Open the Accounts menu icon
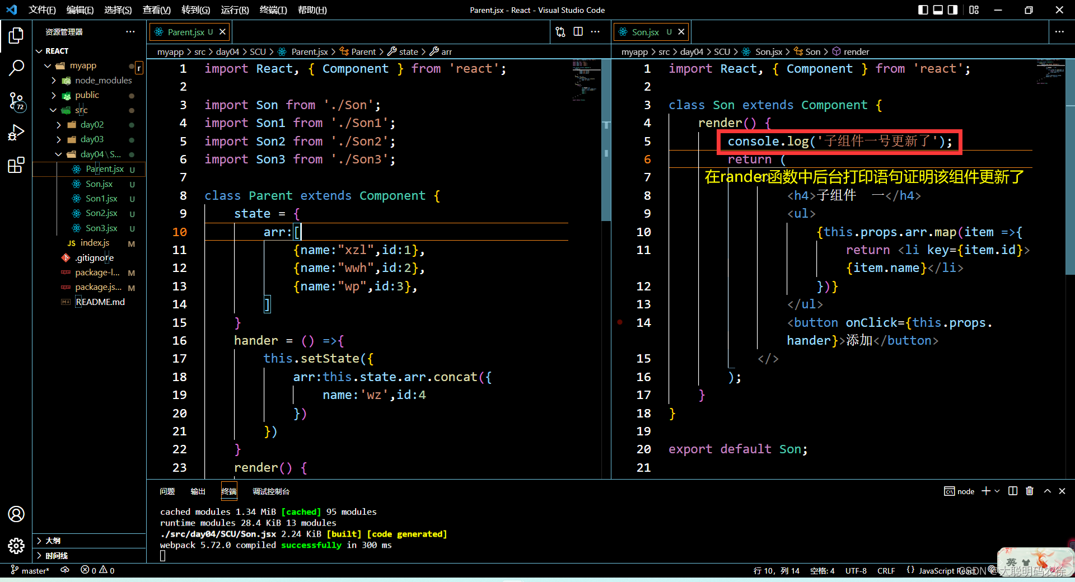Screen dimensions: 1075x582 tap(16, 514)
